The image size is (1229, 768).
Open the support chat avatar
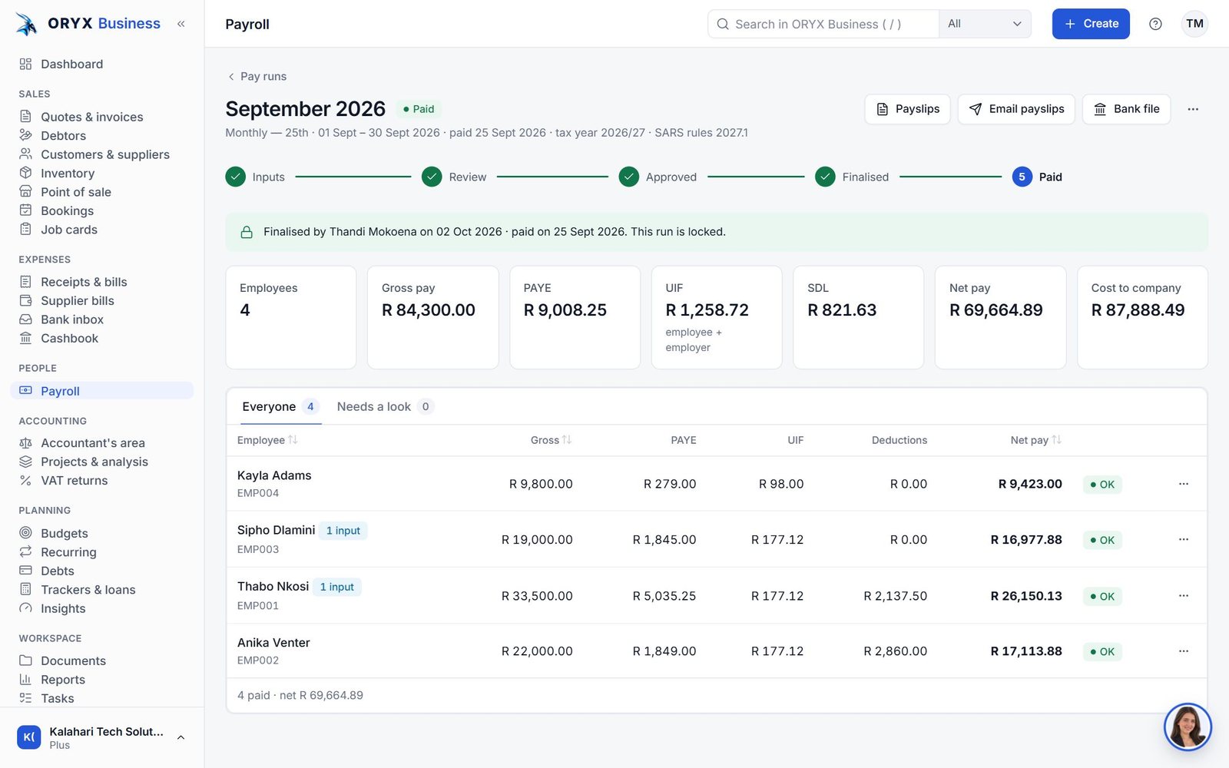(1188, 727)
